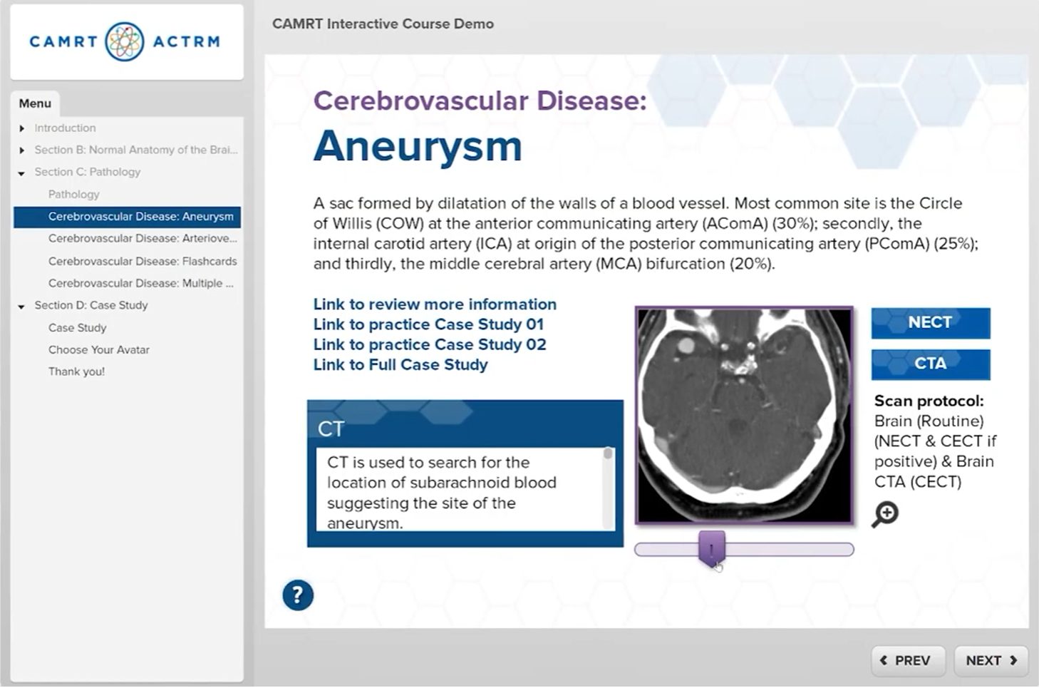The image size is (1039, 688).
Task: Open Cerebrovascular Disease: Arteriove... item
Action: click(143, 238)
